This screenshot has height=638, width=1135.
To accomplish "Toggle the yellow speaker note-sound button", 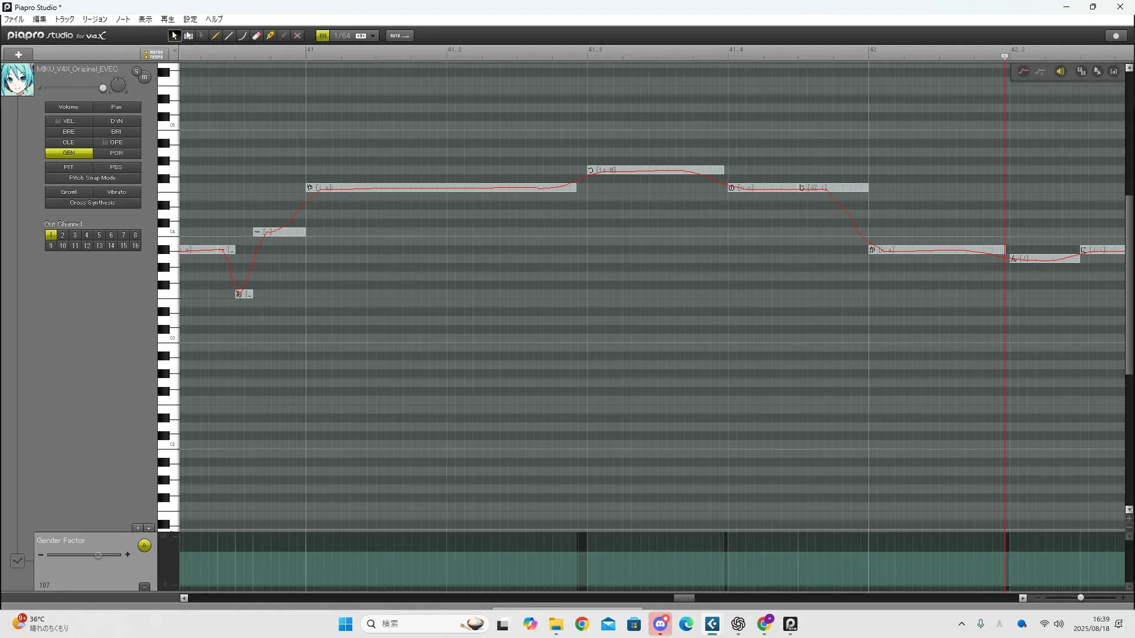I will 1061,71.
